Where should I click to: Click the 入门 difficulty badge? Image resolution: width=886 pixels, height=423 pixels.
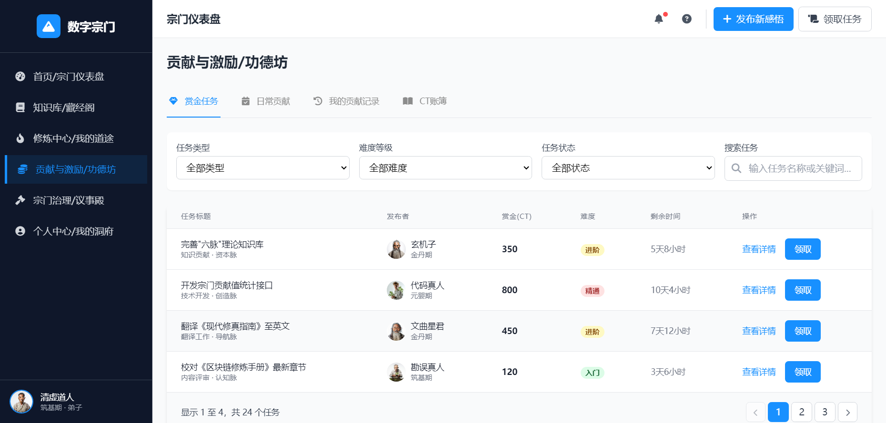[x=592, y=373]
